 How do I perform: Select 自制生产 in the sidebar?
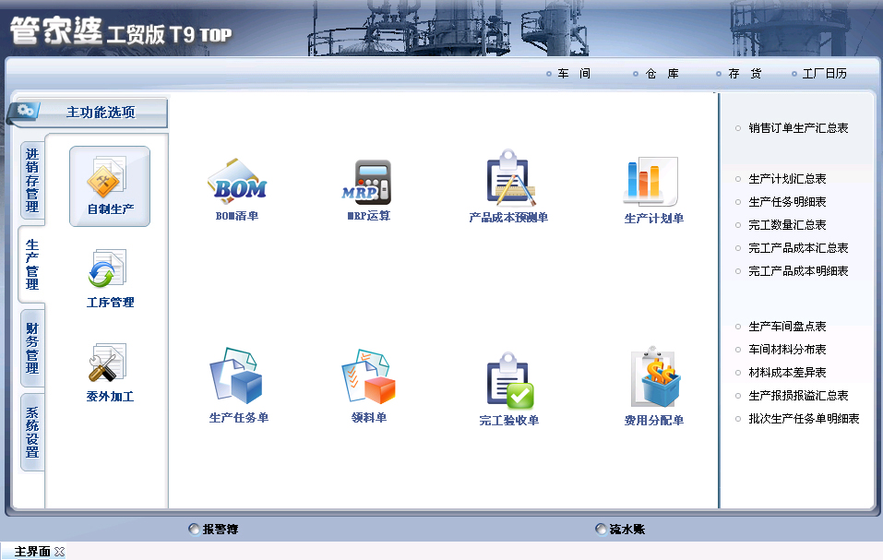coord(110,186)
